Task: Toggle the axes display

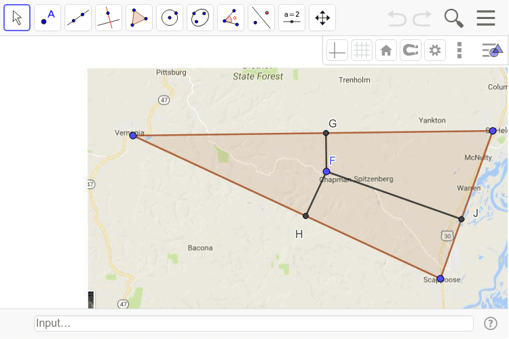Action: [337, 50]
